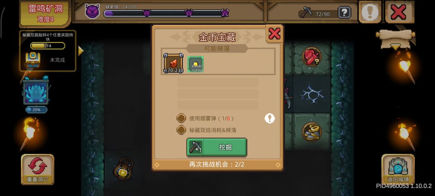Tap the exclamation info icon beside smoke bomb

click(x=269, y=118)
